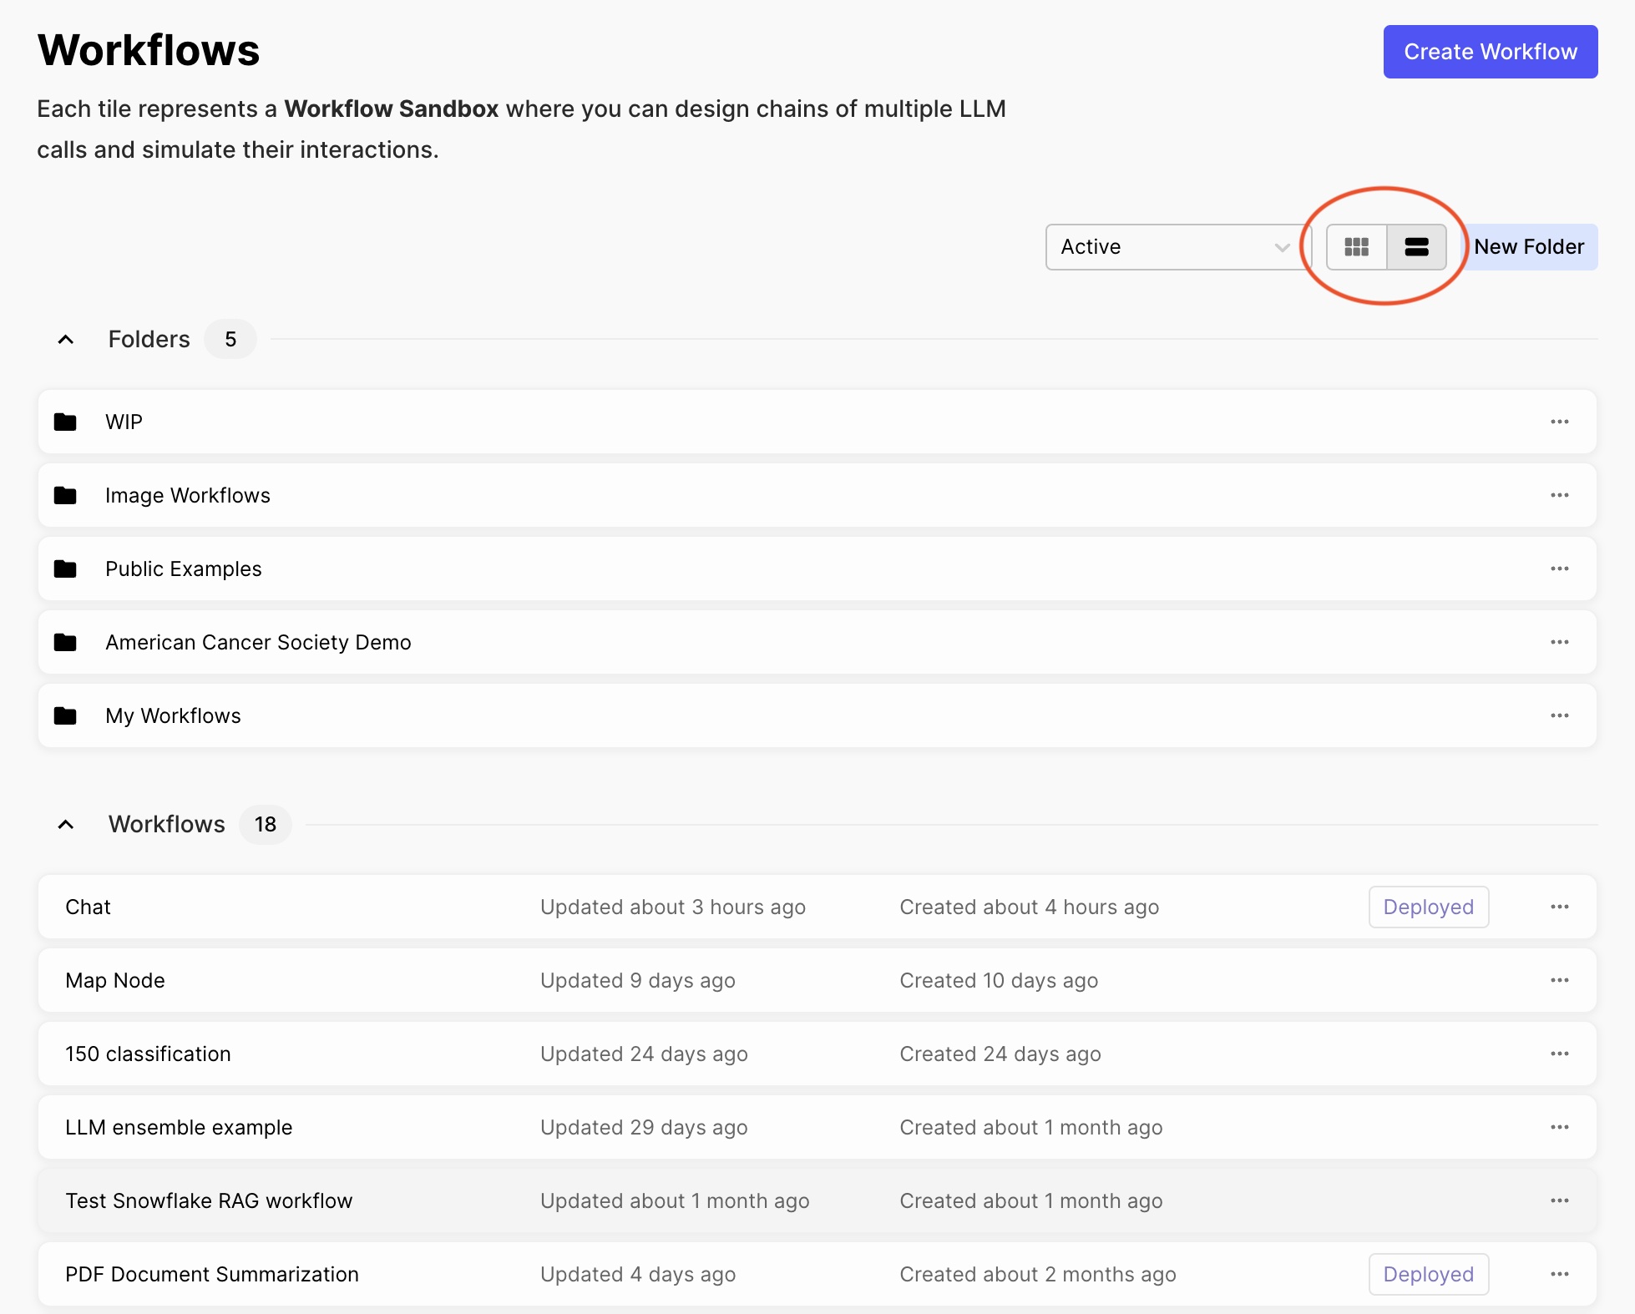
Task: Open options for LLM ensemble example
Action: [1560, 1126]
